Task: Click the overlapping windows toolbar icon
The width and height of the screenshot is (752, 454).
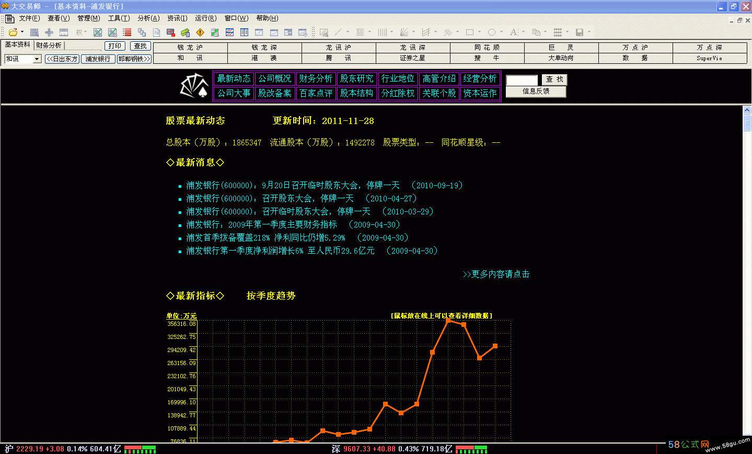Action: tap(142, 32)
